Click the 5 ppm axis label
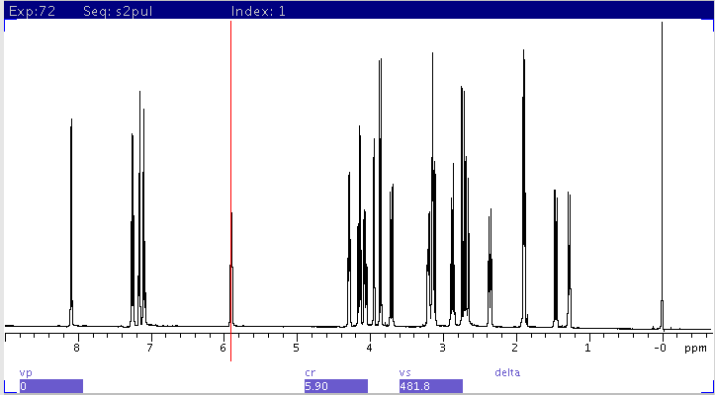 pyautogui.click(x=296, y=349)
